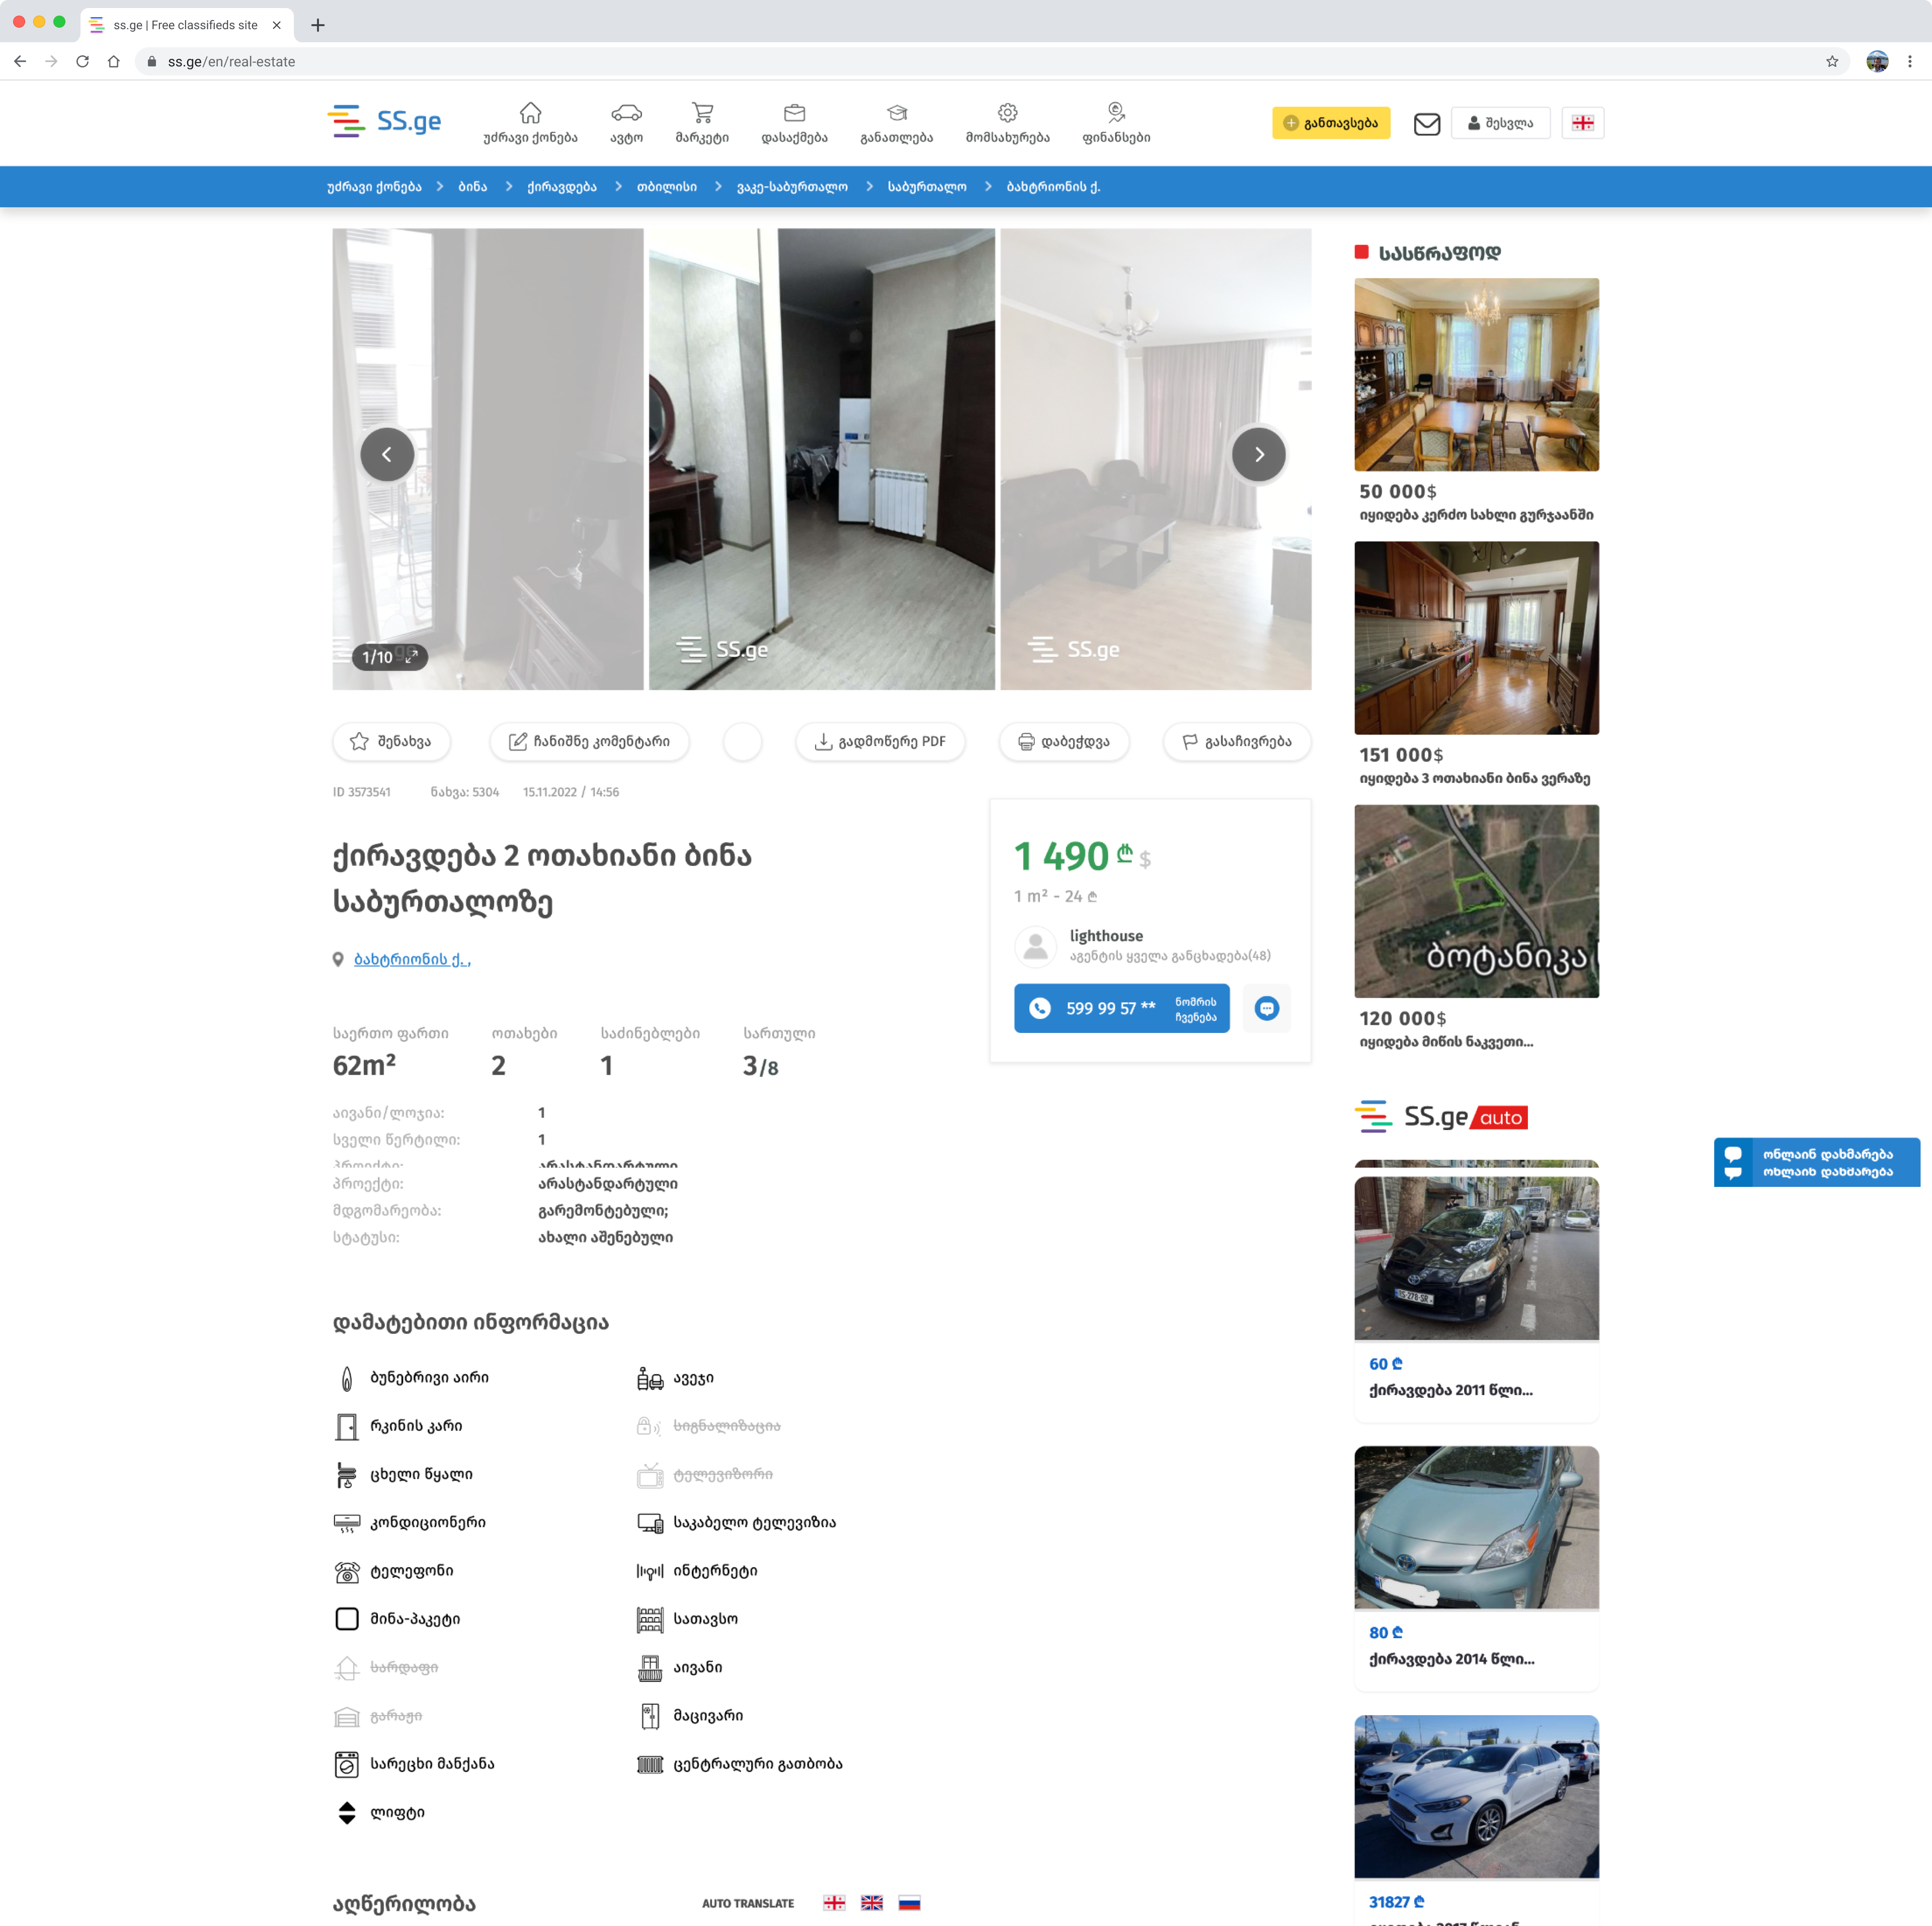Open the Tbilisi breadcrumb item
The width and height of the screenshot is (1932, 1926).
[x=667, y=187]
